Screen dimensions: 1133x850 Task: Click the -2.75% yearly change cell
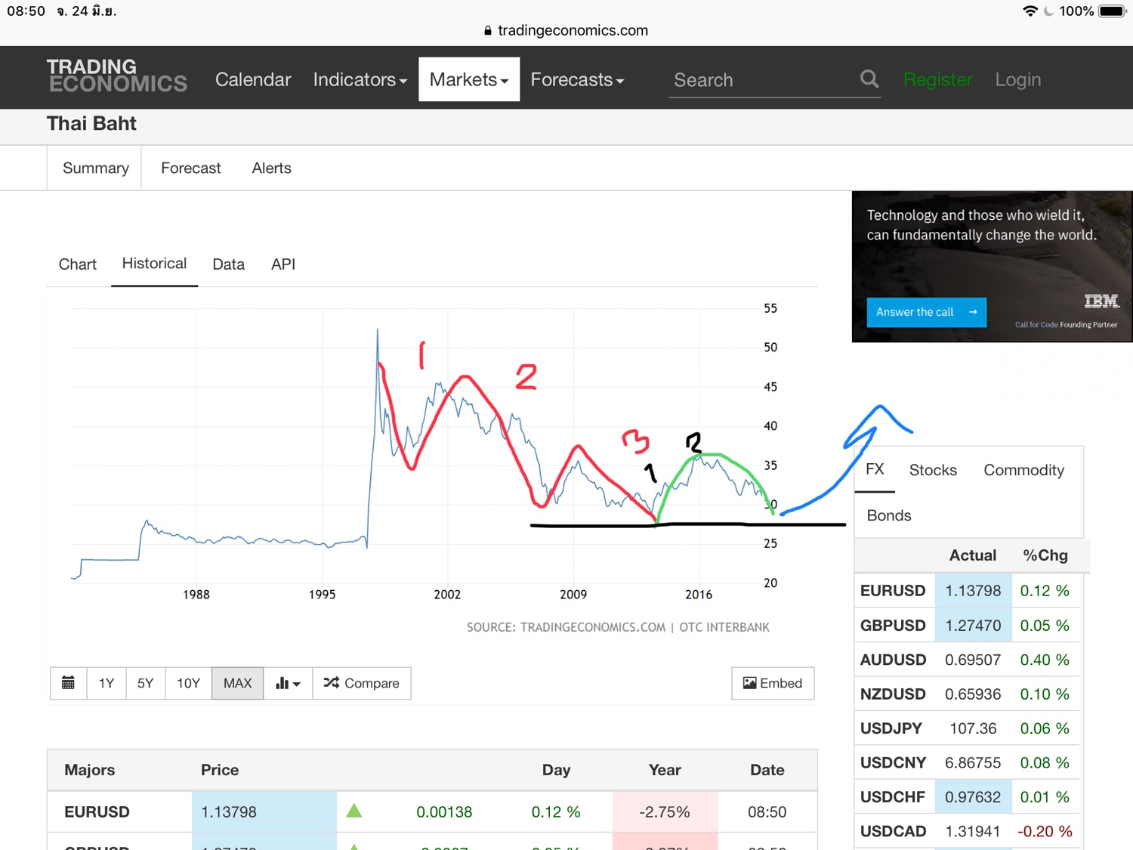(665, 811)
